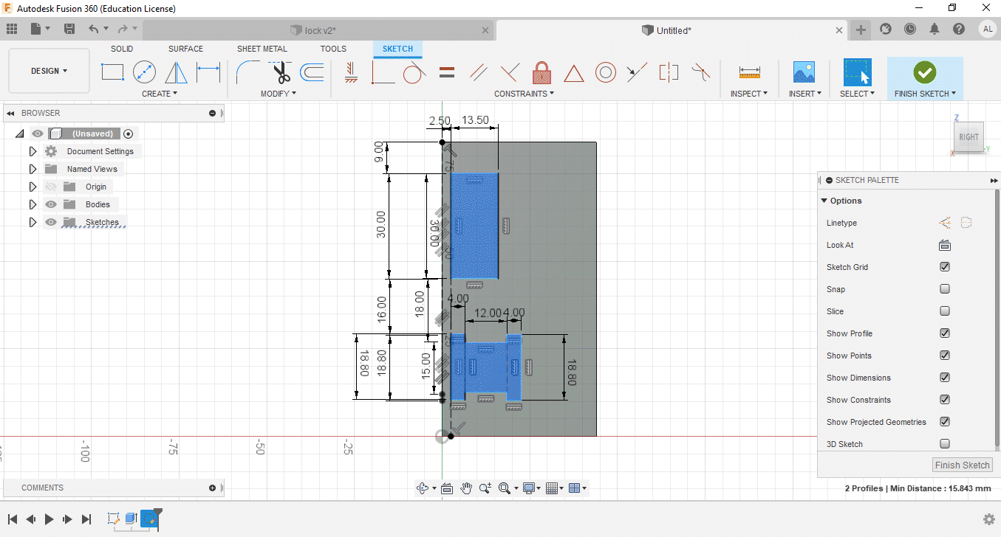Open the CONSTRAINTS dropdown menu
Image resolution: width=1001 pixels, height=537 pixels.
point(524,94)
